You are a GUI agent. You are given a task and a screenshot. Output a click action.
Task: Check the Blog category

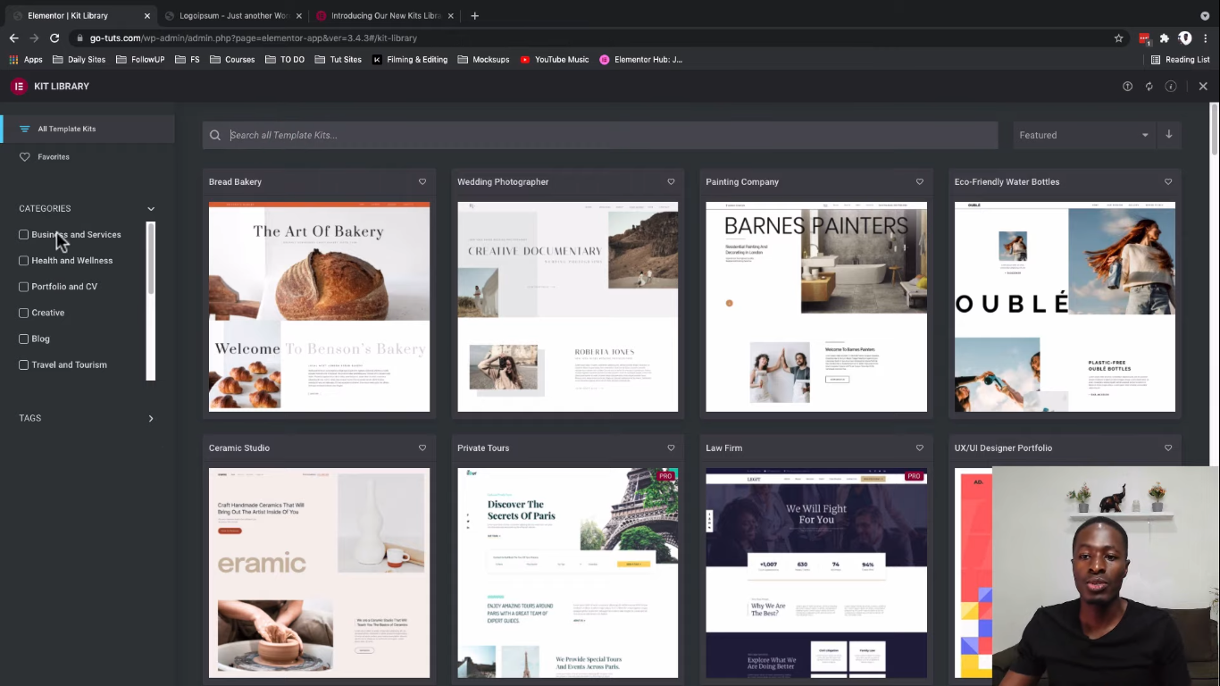(24, 339)
